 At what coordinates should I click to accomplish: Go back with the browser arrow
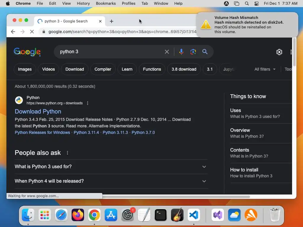(x=13, y=32)
